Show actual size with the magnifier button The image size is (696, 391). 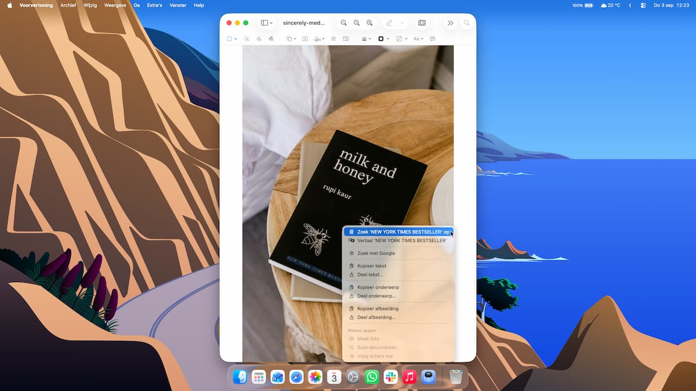coord(357,23)
